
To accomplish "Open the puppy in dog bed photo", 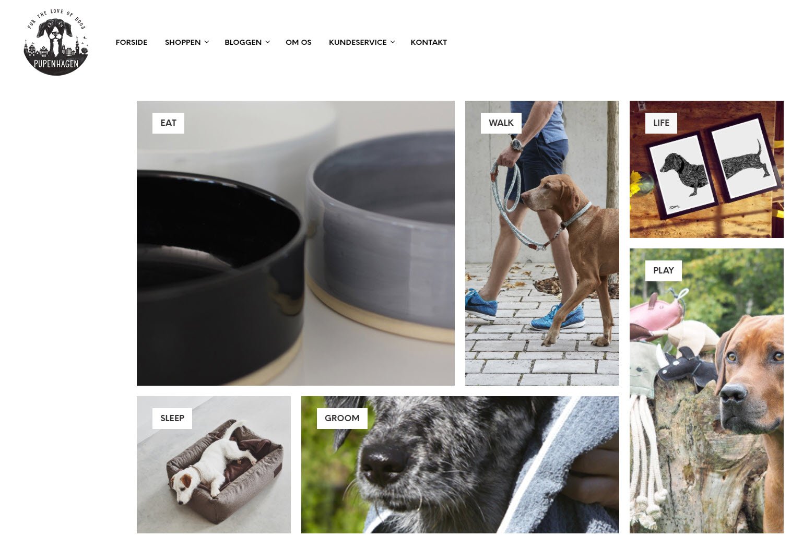I will pos(214,465).
